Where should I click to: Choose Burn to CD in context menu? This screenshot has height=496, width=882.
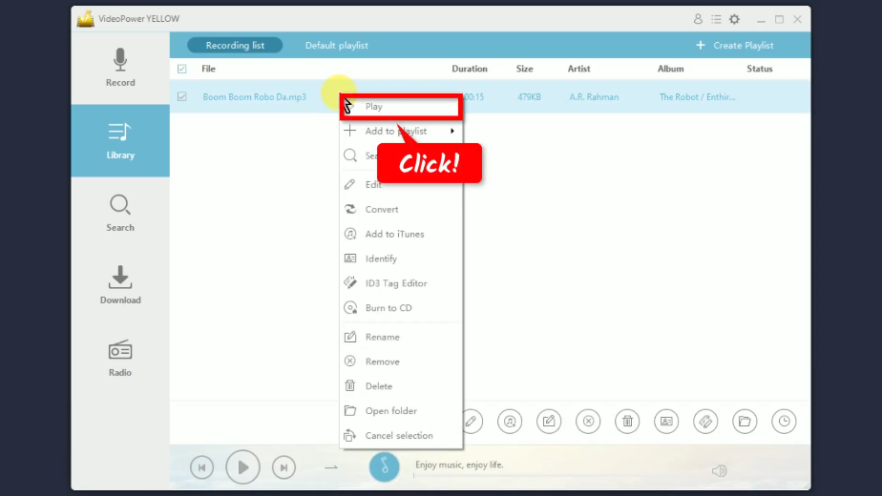(x=401, y=308)
